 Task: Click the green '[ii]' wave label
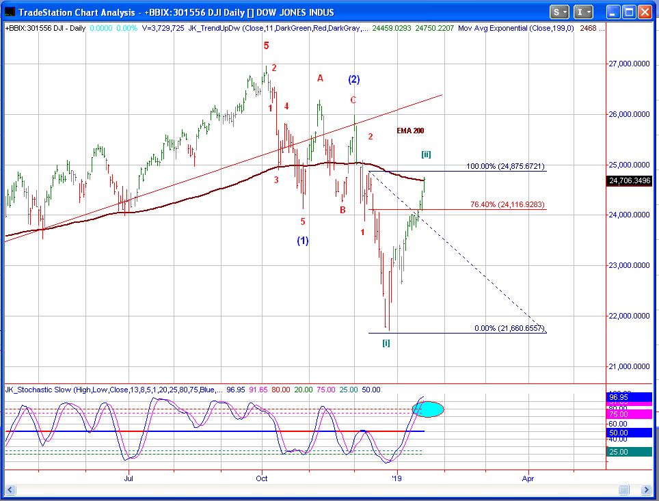(x=426, y=154)
